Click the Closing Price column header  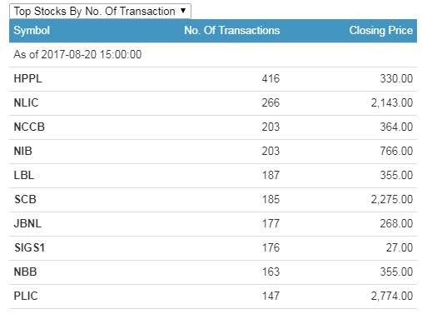[x=381, y=30]
